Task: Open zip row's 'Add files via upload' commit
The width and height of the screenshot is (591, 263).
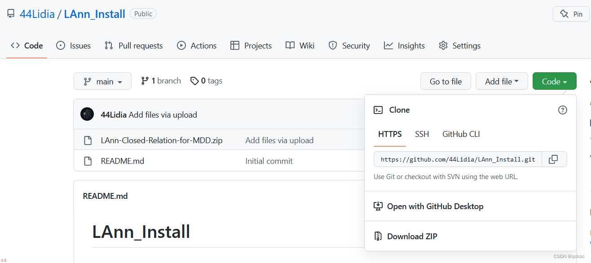Action: [279, 140]
